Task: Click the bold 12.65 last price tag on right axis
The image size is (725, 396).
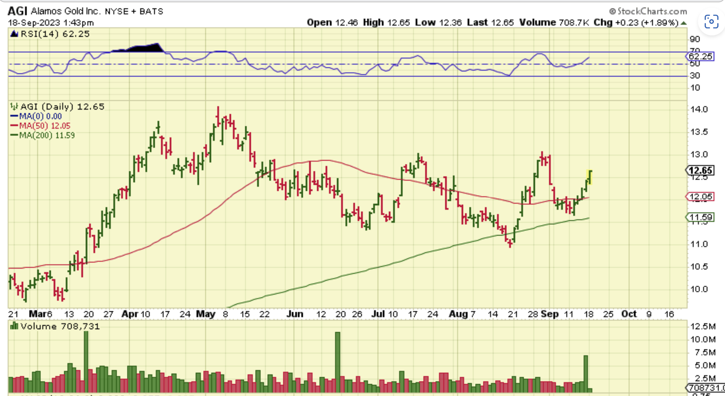Action: click(x=700, y=170)
